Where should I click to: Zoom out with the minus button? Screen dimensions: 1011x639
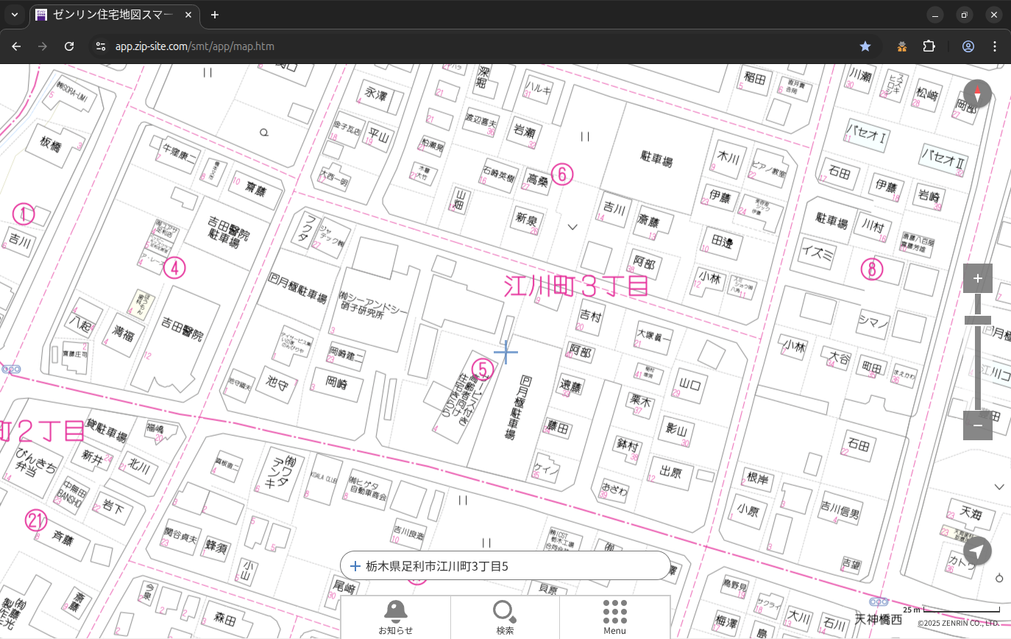[x=977, y=425]
